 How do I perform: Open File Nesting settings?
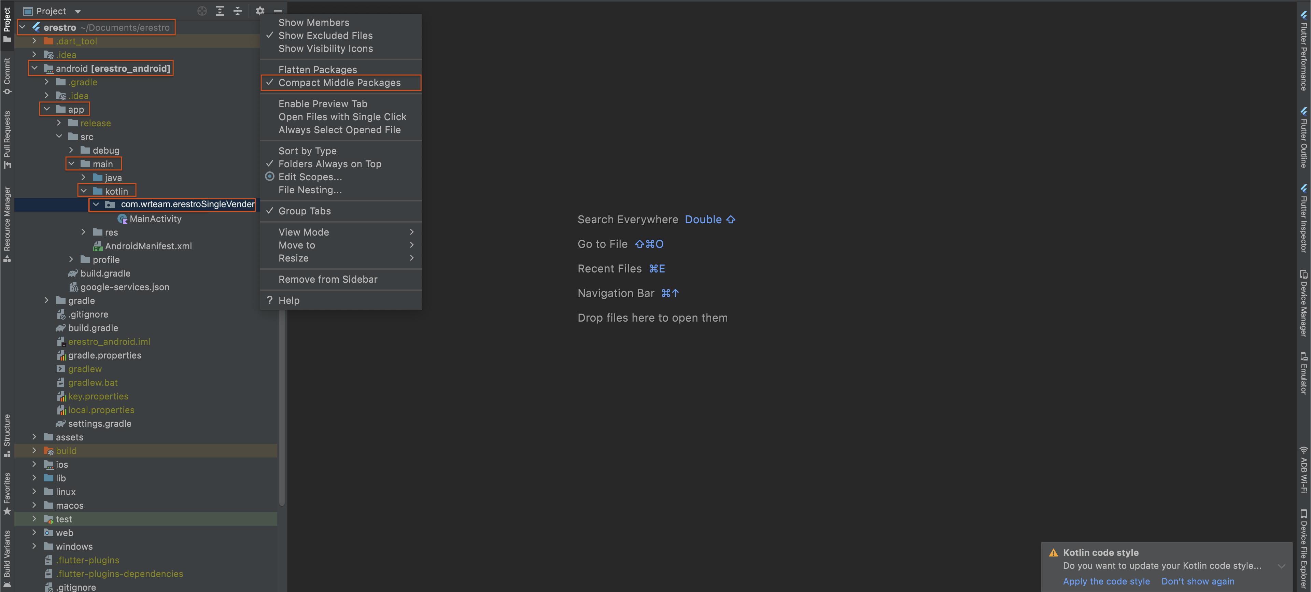[340, 190]
